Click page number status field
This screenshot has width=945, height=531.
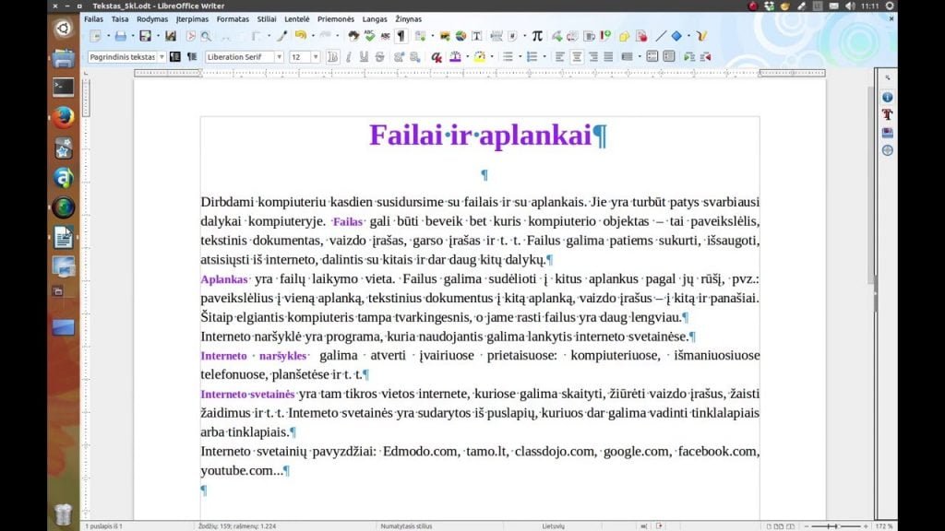point(103,526)
